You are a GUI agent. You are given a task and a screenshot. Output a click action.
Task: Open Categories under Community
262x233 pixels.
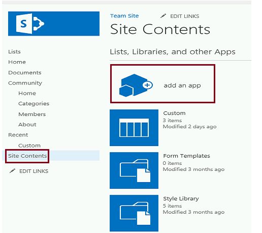click(34, 104)
